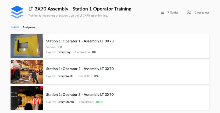Click the page title 'LT 3X70 Assembly - Station 1 Operator Training'

pyautogui.click(x=80, y=9)
